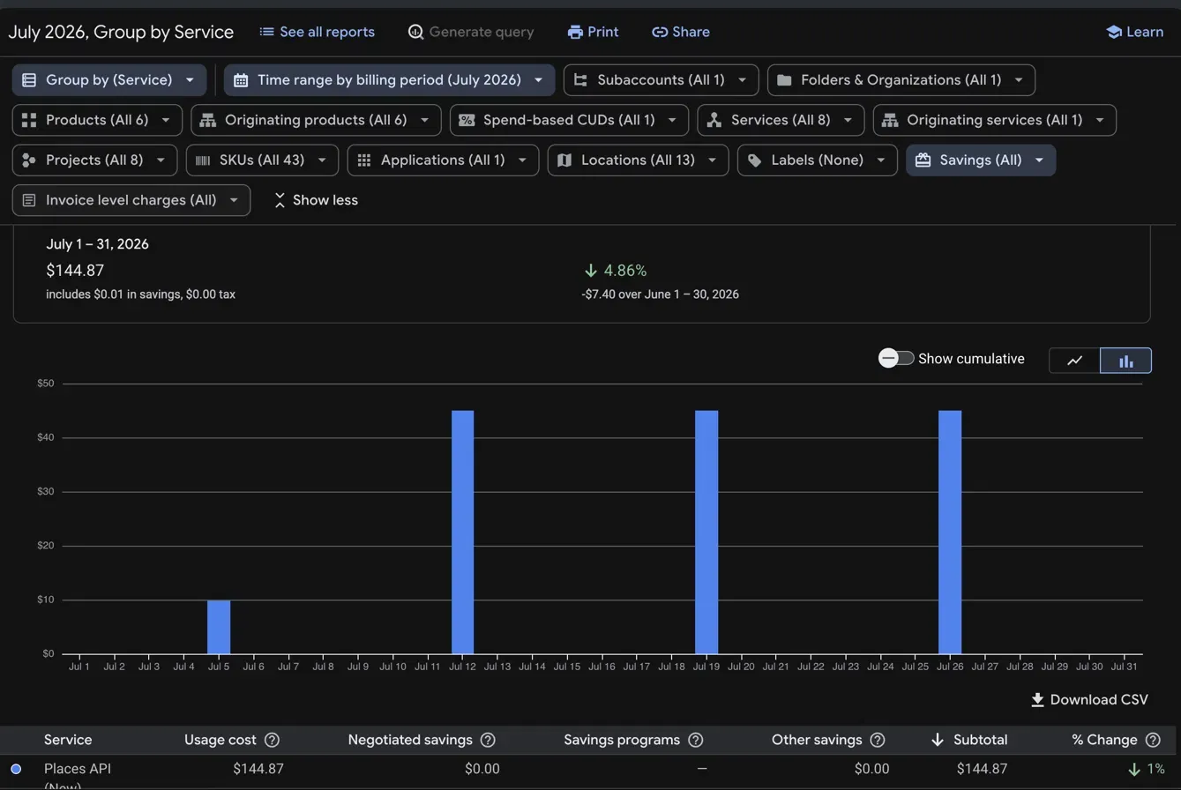Click the Savings gift icon
Screen dimensions: 1181x790
[923, 160]
